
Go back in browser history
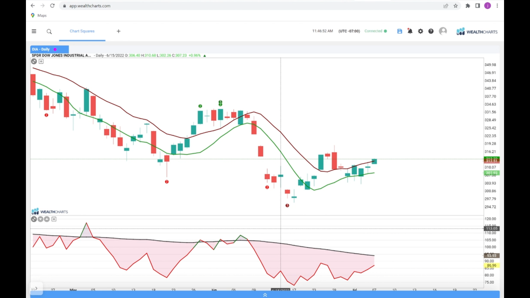[x=33, y=6]
